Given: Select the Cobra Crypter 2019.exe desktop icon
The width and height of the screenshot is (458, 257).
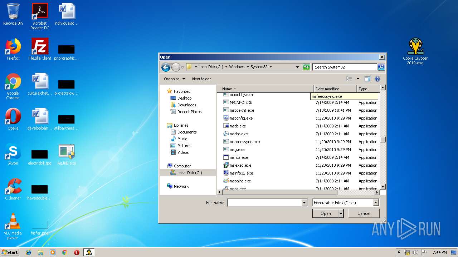Looking at the screenshot, I should (415, 51).
